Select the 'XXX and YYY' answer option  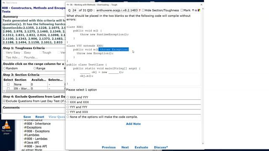(68, 97)
